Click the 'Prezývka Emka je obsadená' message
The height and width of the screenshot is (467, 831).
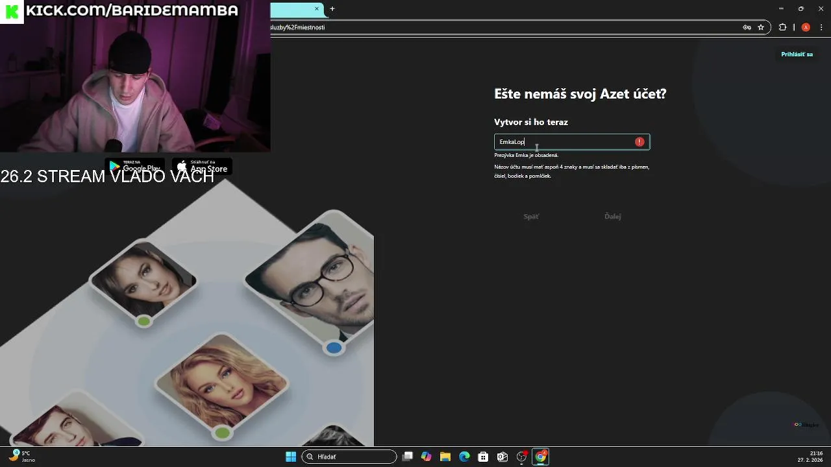[x=526, y=156]
